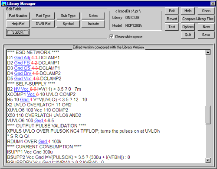Viewport: 217px width, 169px height.
Task: Click the Library Manager title bar icon
Action: (x=4, y=3)
